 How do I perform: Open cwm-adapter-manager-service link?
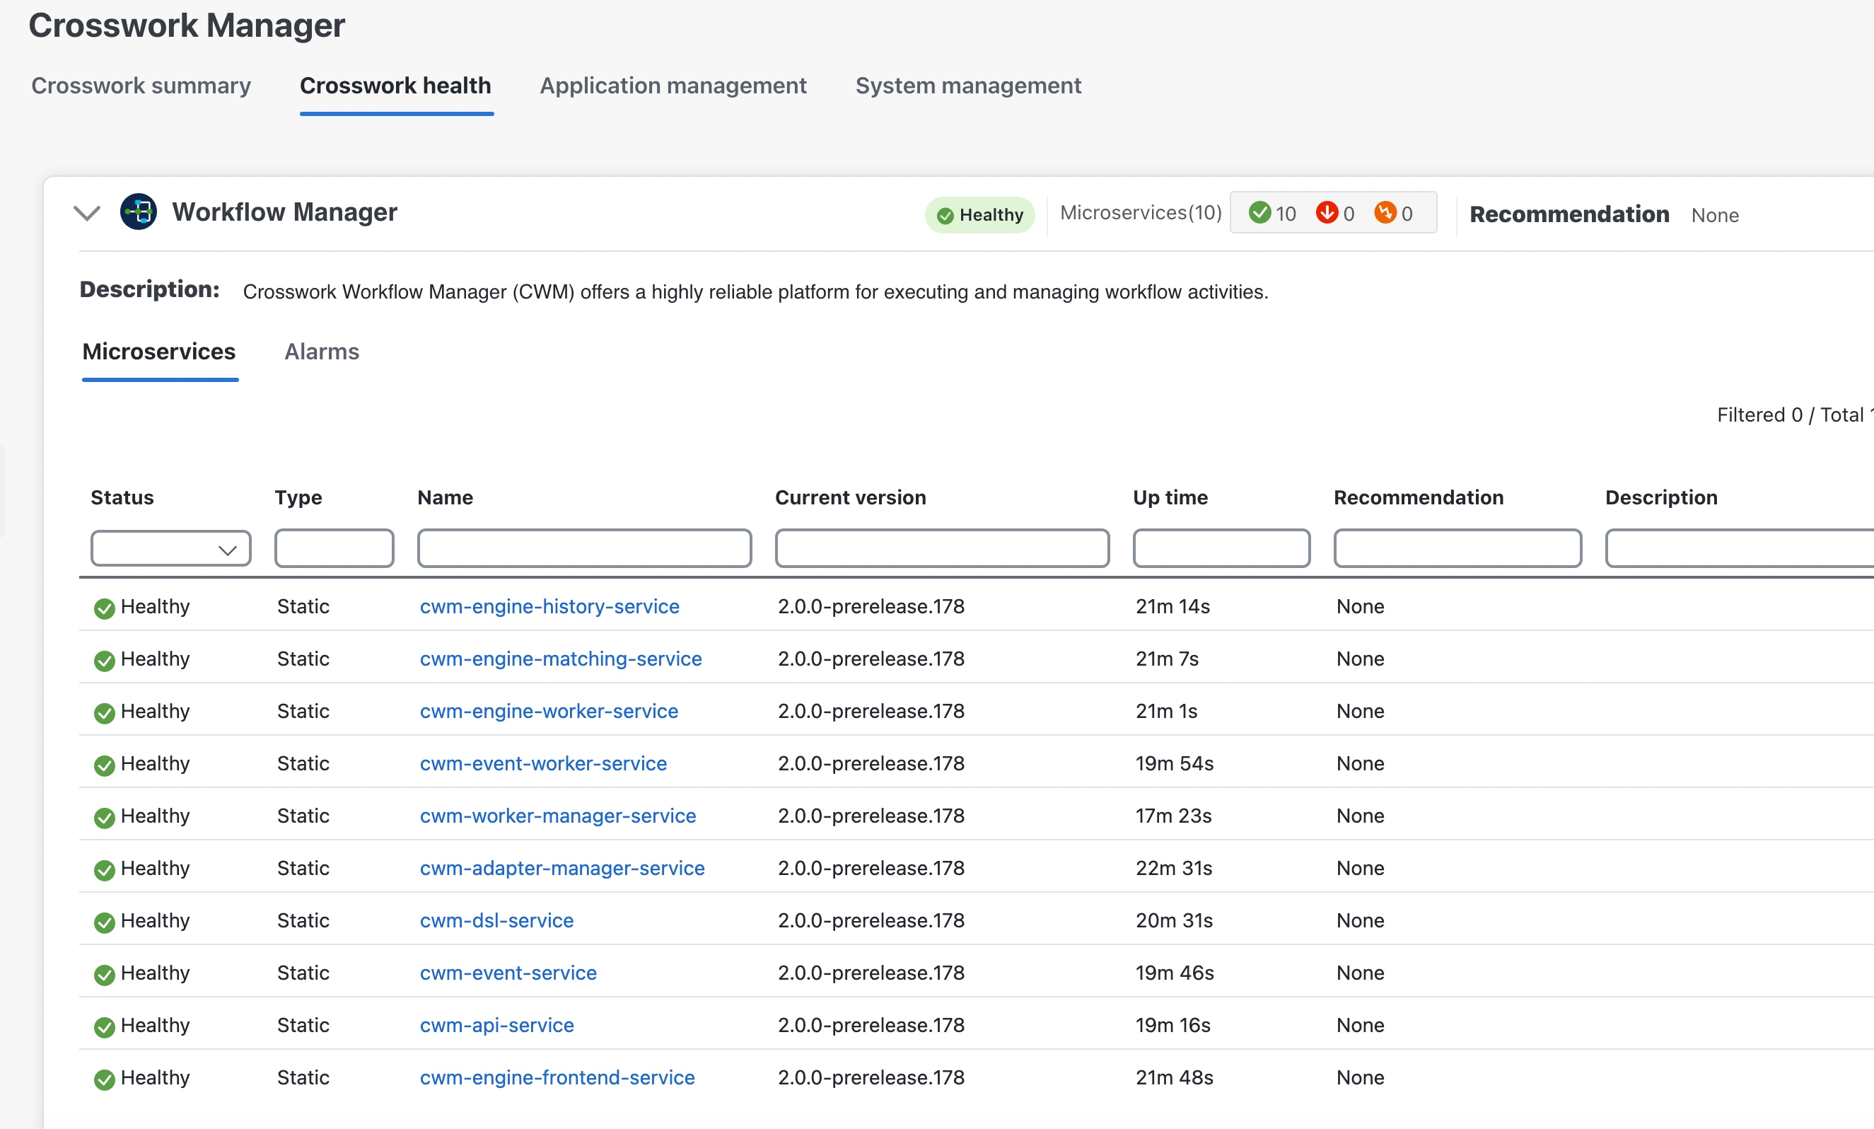562,868
